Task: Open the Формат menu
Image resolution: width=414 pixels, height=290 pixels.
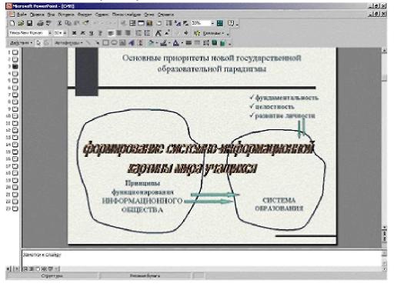Action: point(85,15)
